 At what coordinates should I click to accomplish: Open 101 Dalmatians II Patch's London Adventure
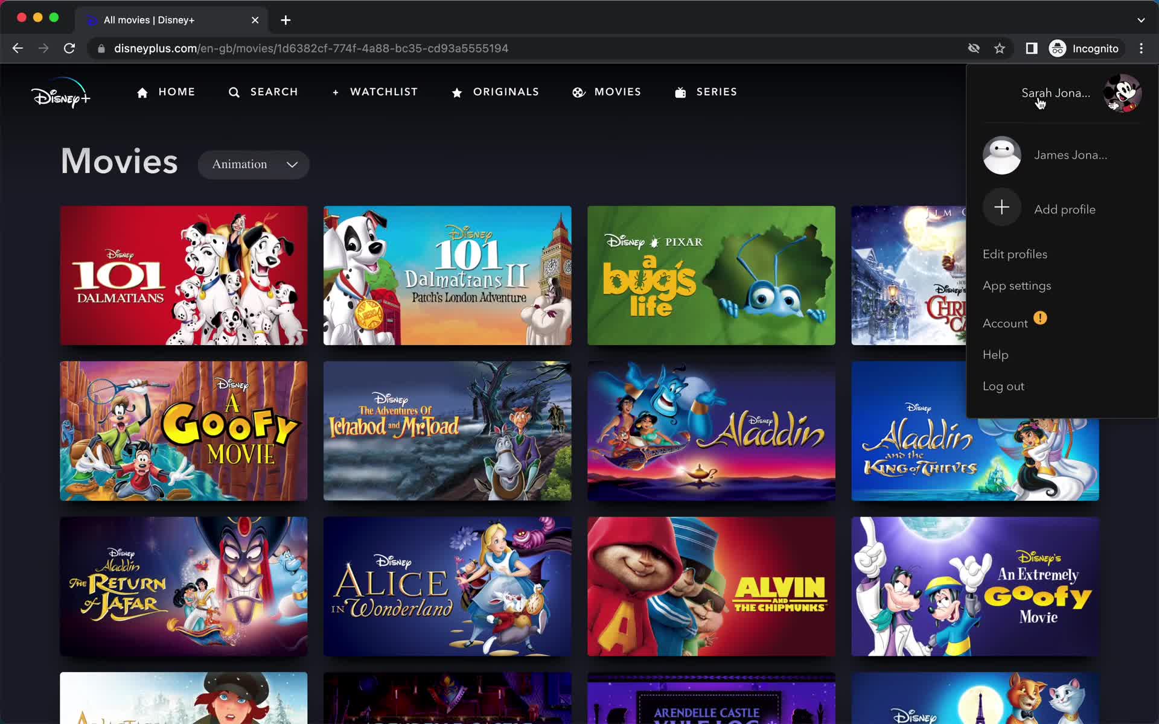tap(447, 276)
